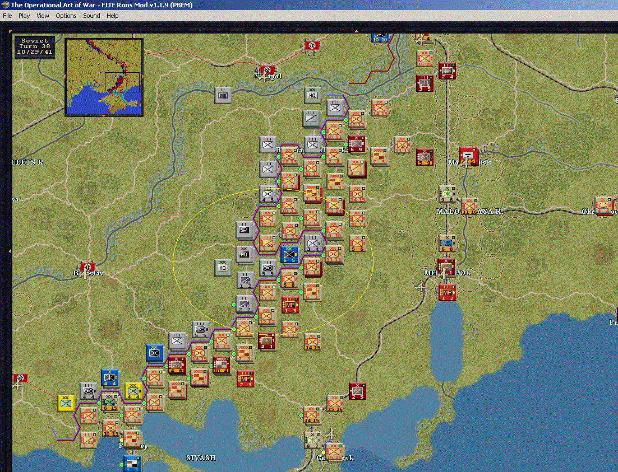Select the grey regiment counter 3-4
Image resolution: width=618 pixels, height=472 pixels.
click(313, 243)
